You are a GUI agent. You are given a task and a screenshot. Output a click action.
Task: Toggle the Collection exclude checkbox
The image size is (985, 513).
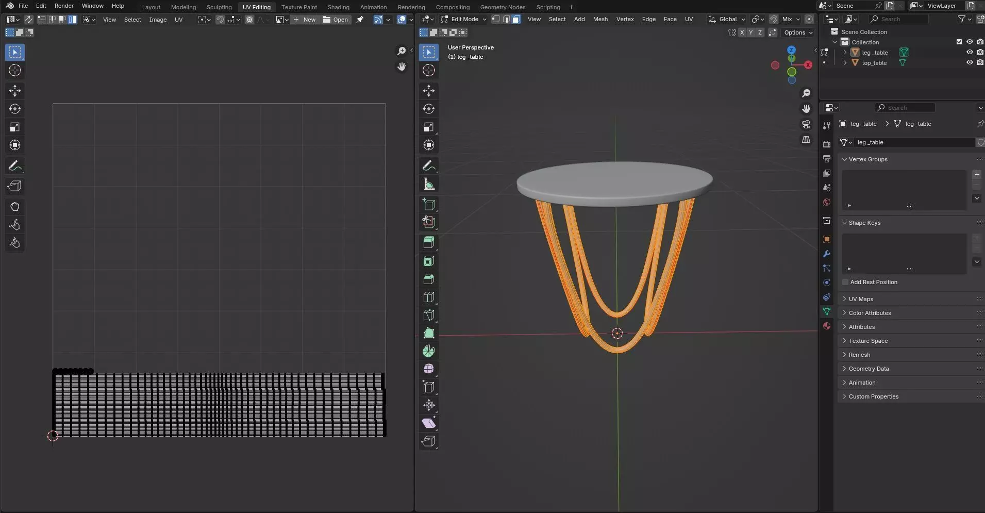pos(959,42)
